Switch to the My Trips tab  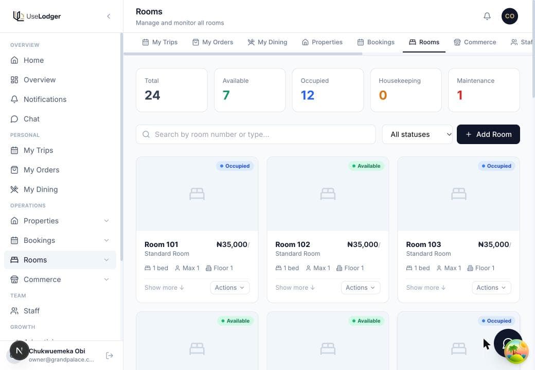pyautogui.click(x=160, y=42)
